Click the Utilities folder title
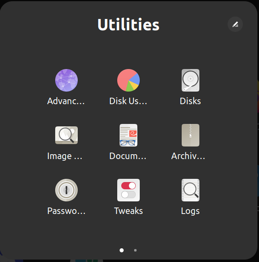This screenshot has height=262, width=259. pyautogui.click(x=128, y=25)
